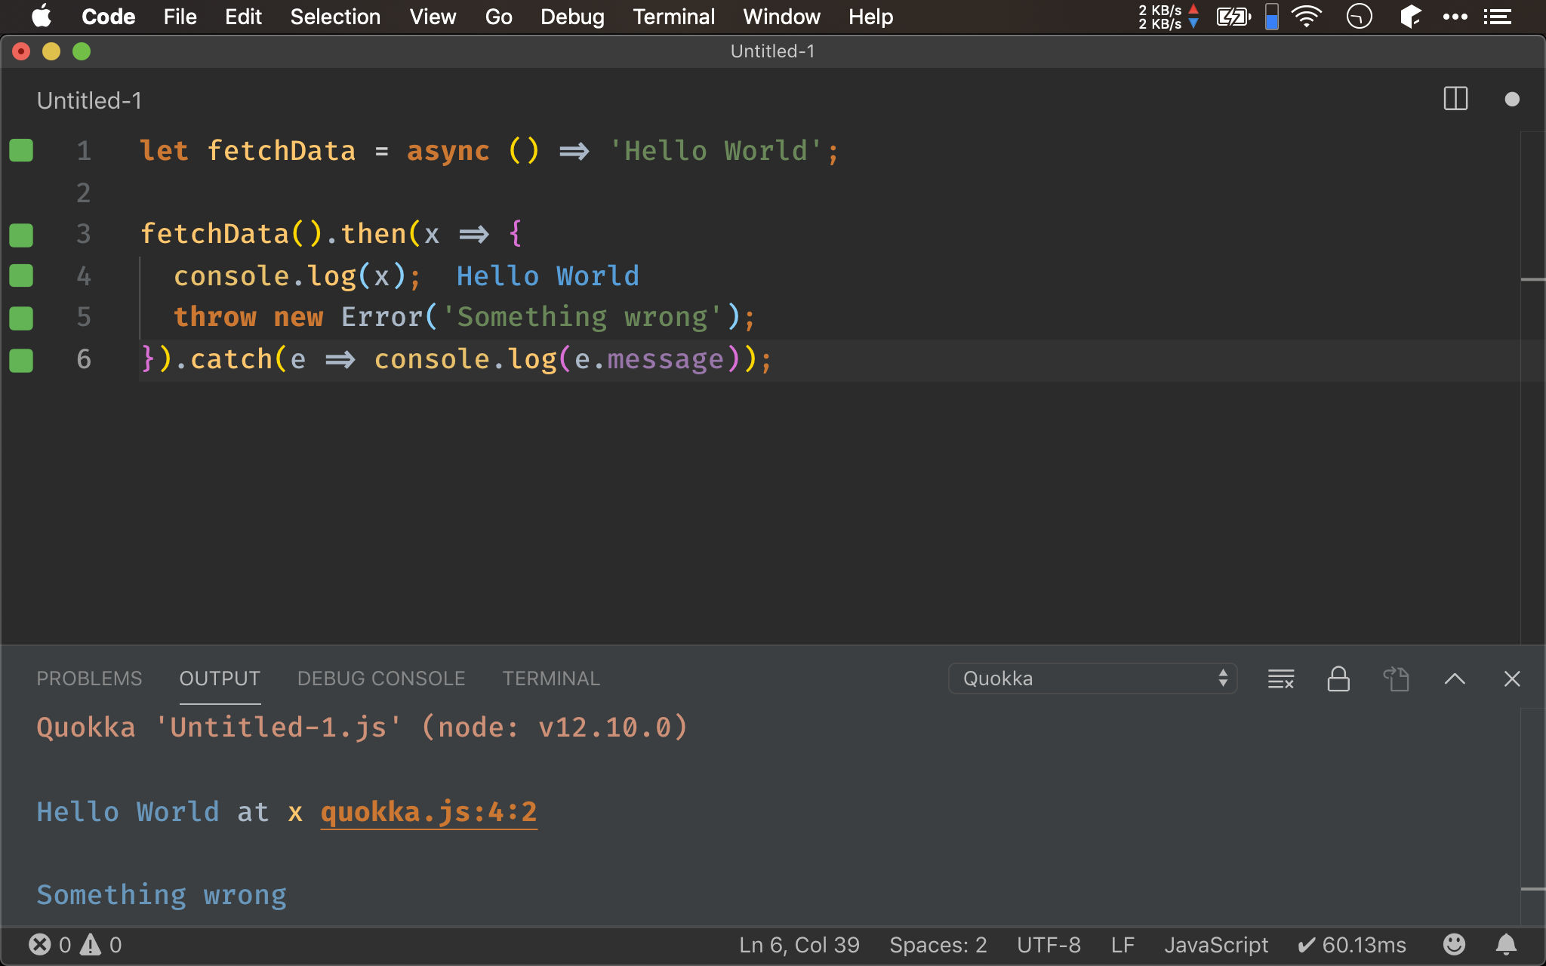This screenshot has width=1546, height=966.
Task: Click the smiley feedback icon
Action: click(x=1454, y=944)
